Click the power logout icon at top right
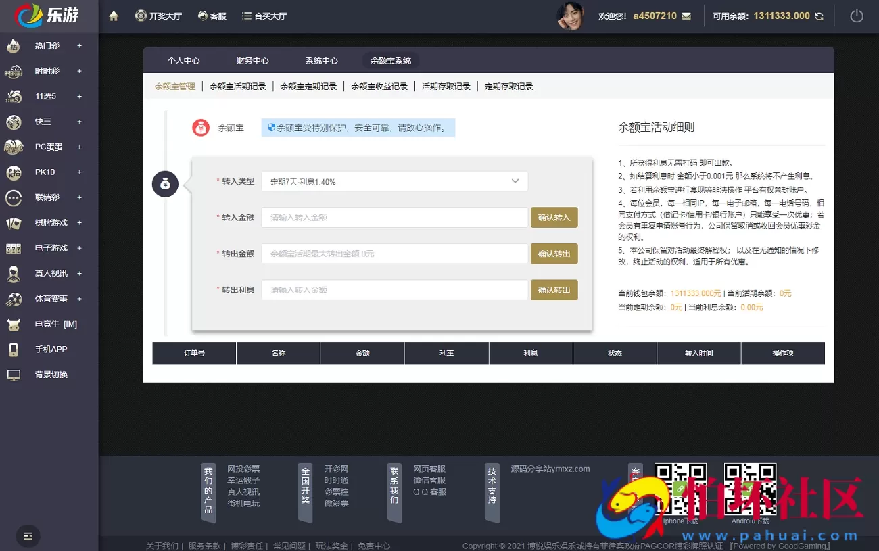Viewport: 879px width, 551px height. tap(857, 15)
